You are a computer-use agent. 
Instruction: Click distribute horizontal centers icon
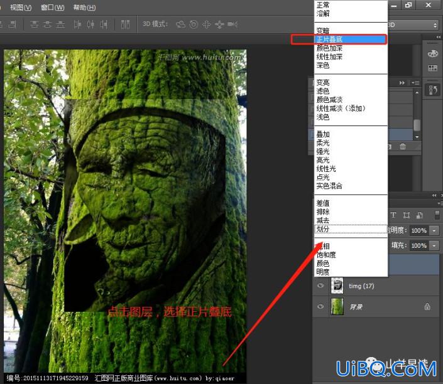(90, 24)
